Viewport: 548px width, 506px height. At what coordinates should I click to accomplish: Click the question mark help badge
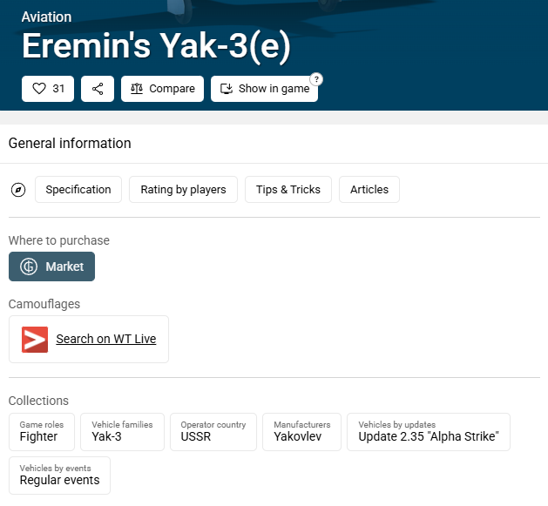pos(316,79)
